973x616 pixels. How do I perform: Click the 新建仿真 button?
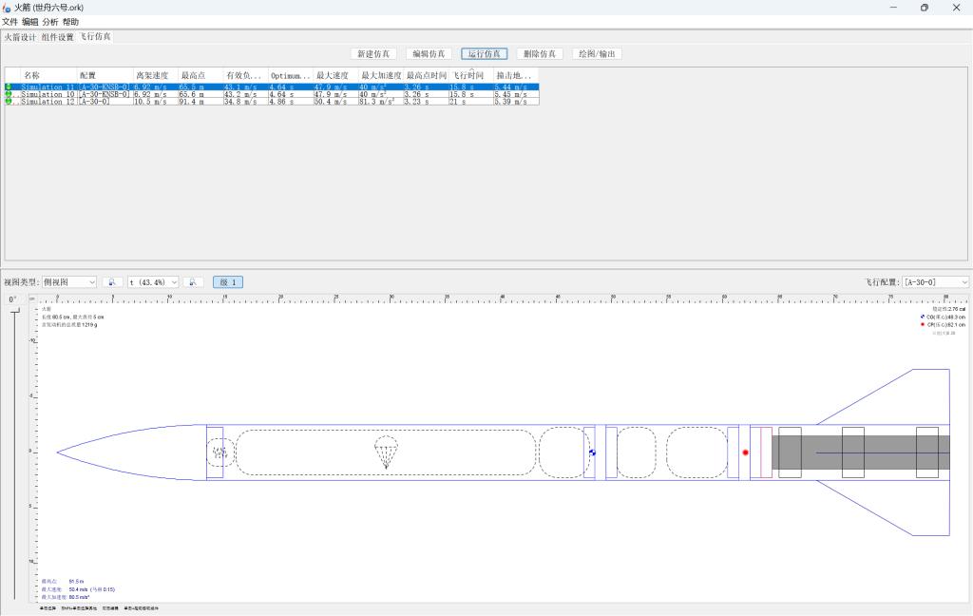[x=373, y=54]
